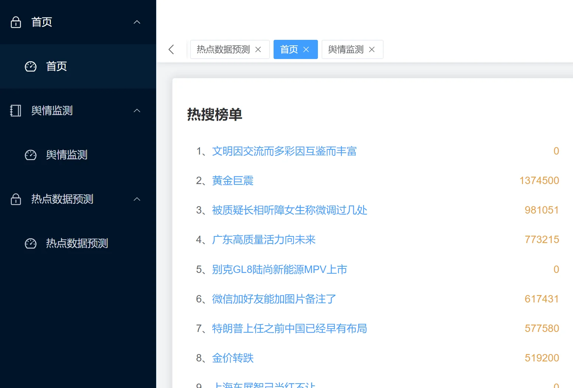Click the notebook icon beside 舆情监测
This screenshot has height=388, width=573.
(15, 111)
